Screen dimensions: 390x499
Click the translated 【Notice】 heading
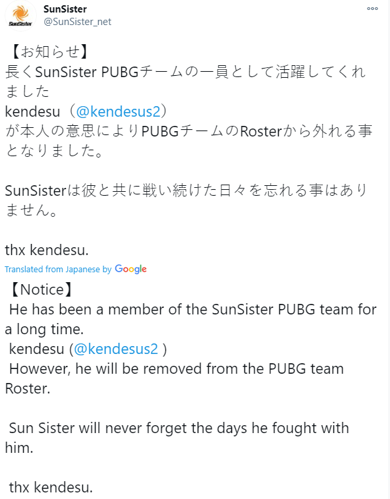point(40,289)
